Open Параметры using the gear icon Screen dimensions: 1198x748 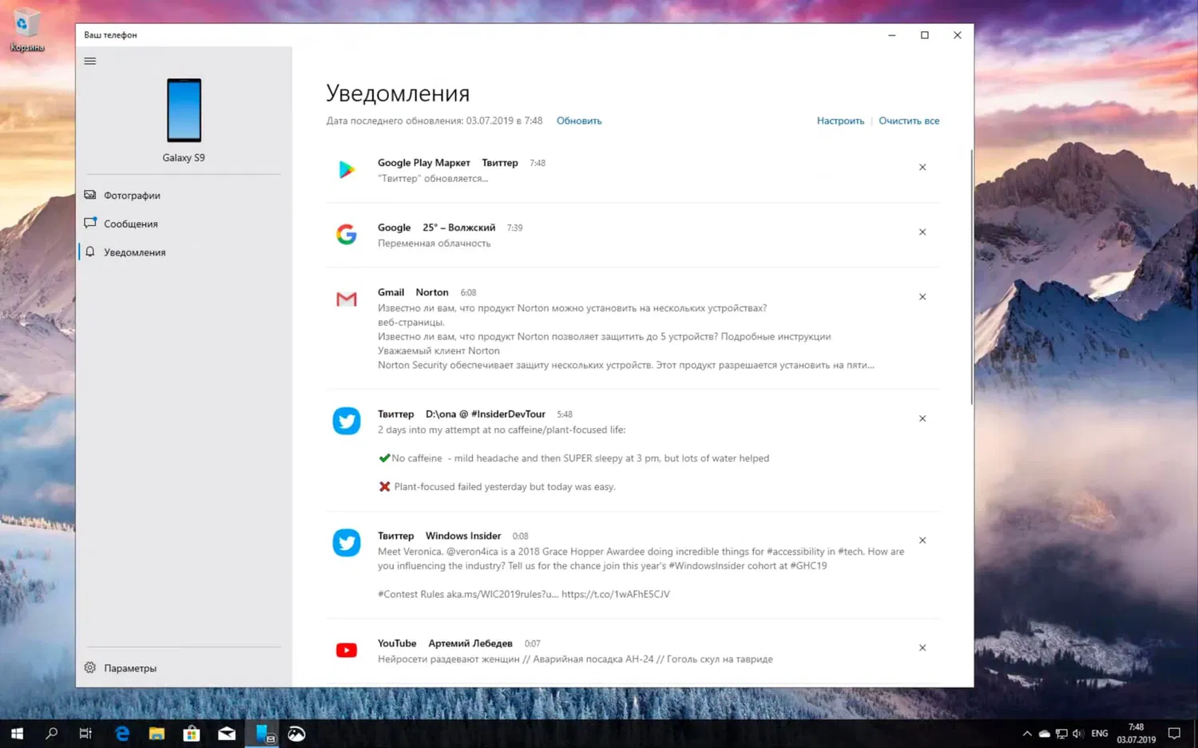[x=89, y=667]
